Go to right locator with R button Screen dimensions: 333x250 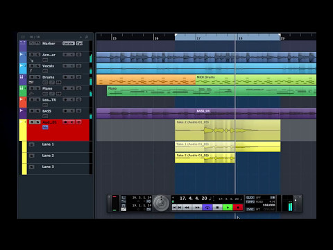click(123, 206)
